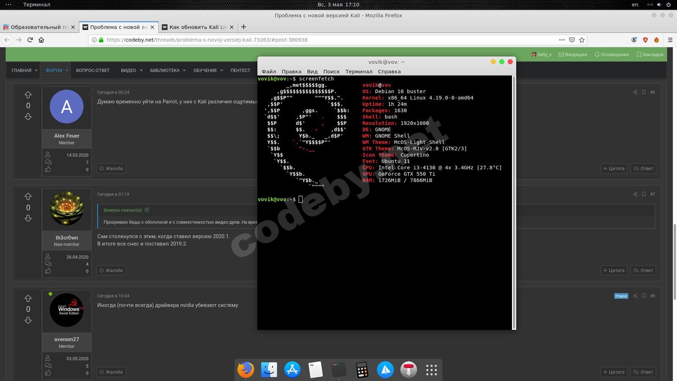677x381 pixels.
Task: Bookmark this page with star icon
Action: 582,40
